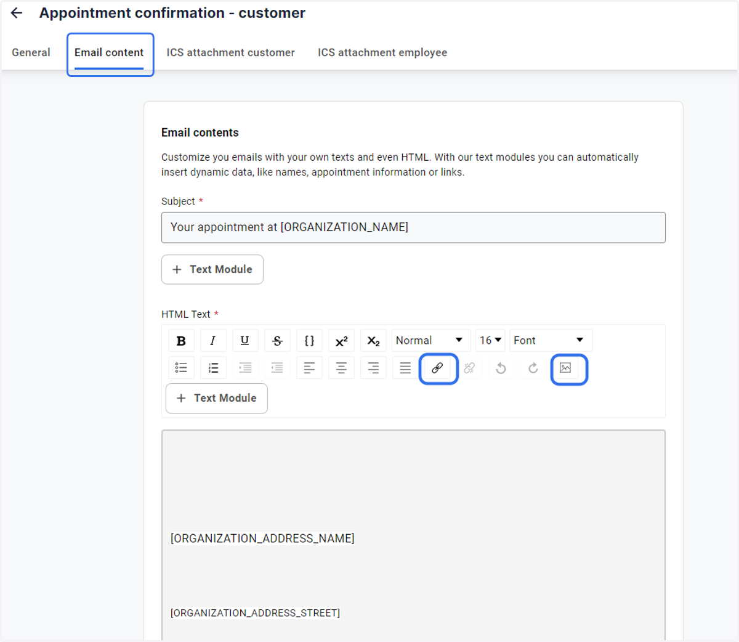Add Text Module in HTML editor toolbar
Viewport: 739px width, 642px height.
click(x=217, y=398)
